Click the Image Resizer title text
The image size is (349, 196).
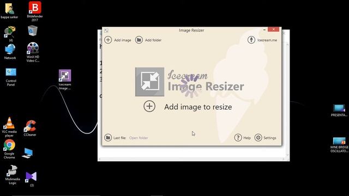point(191,30)
